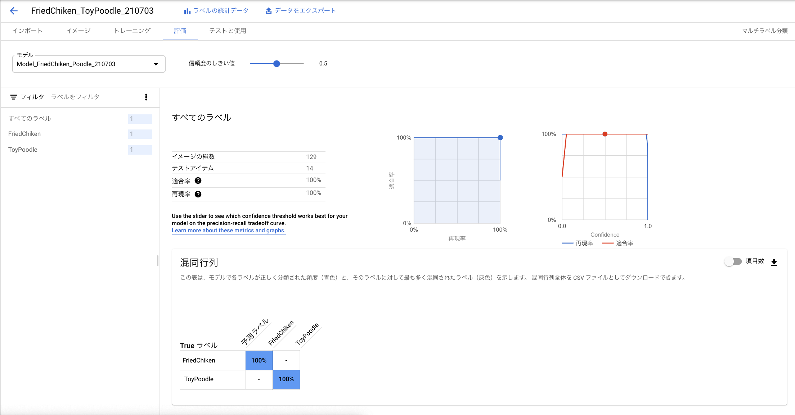Click the back arrow icon
795x415 pixels.
click(x=14, y=11)
